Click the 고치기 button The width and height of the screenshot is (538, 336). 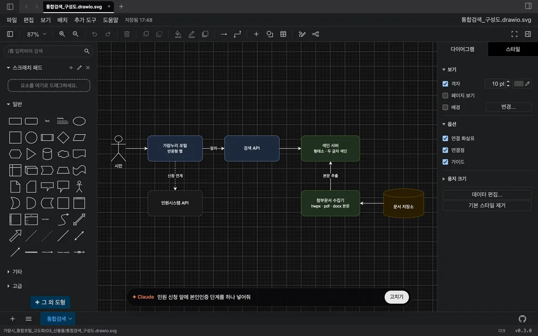coord(397,297)
